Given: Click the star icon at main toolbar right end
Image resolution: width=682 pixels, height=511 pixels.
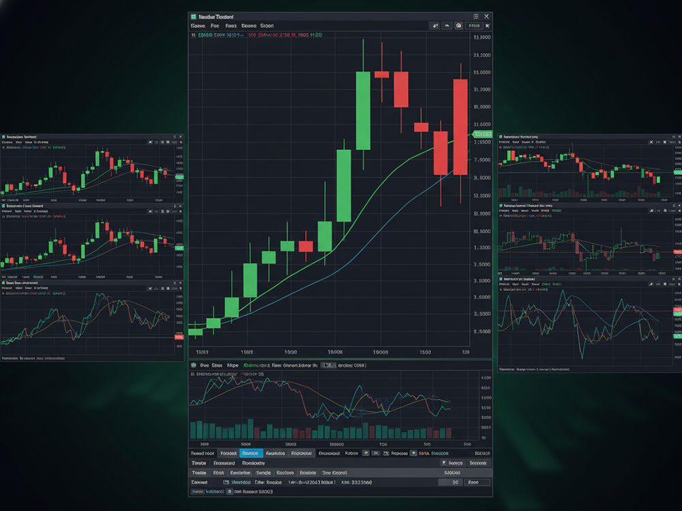Looking at the screenshot, I should 487,26.
